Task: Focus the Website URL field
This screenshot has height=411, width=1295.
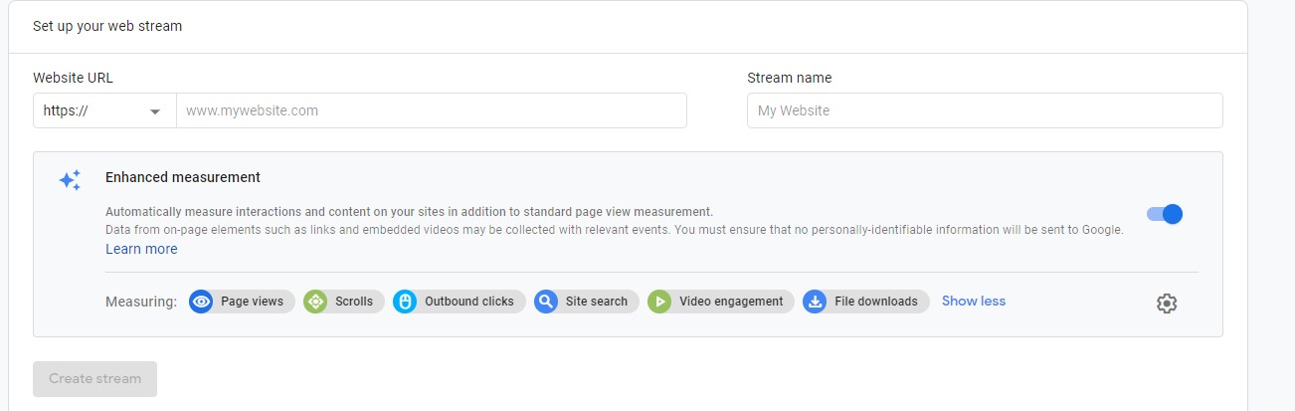Action: pyautogui.click(x=432, y=110)
